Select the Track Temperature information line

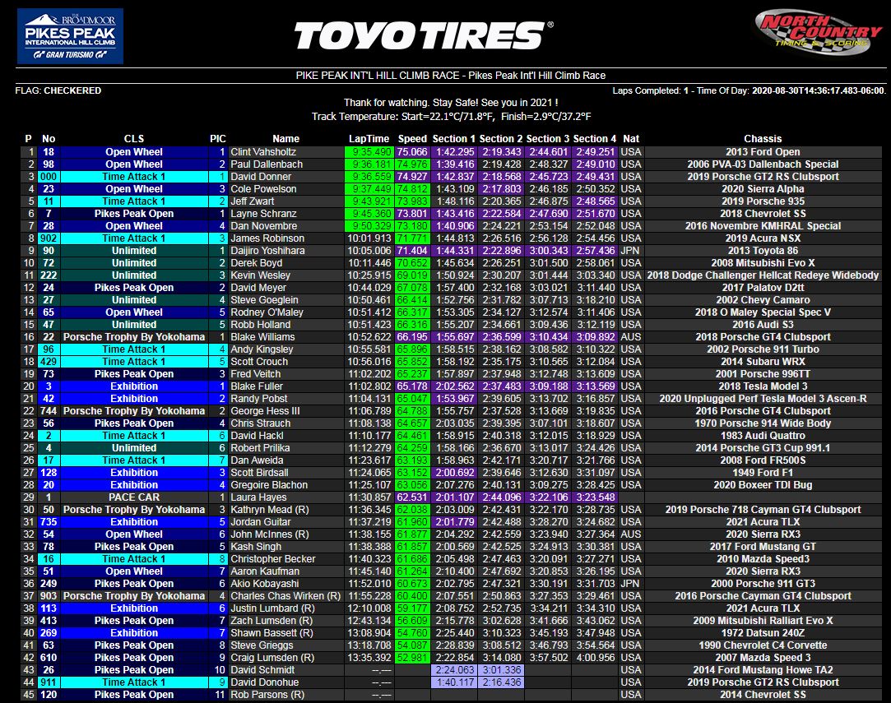[445, 115]
